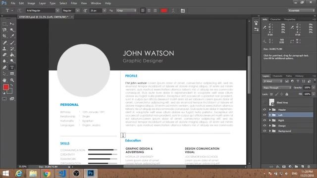Open the Image menu
This screenshot has width=317, height=178.
[31, 3]
